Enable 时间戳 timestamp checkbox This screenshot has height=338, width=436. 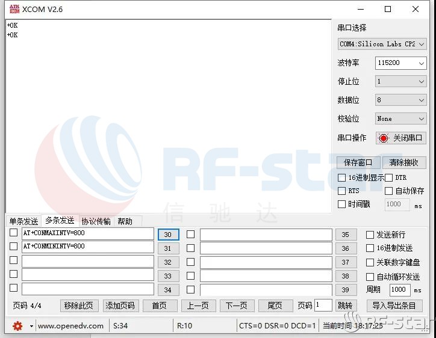[x=341, y=204]
